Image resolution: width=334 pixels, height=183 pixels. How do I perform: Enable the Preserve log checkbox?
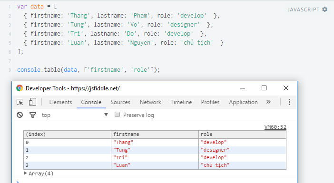click(117, 115)
